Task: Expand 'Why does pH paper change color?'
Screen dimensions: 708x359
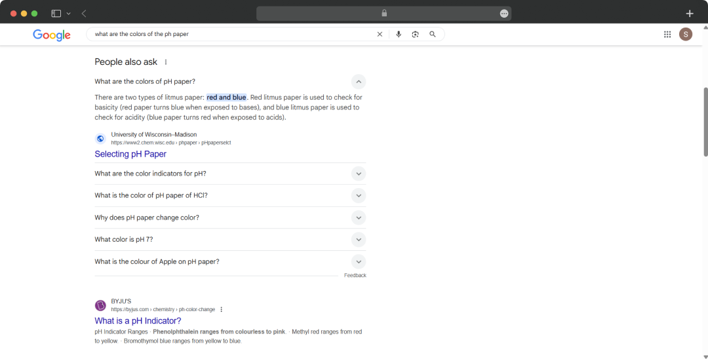Action: (x=359, y=218)
